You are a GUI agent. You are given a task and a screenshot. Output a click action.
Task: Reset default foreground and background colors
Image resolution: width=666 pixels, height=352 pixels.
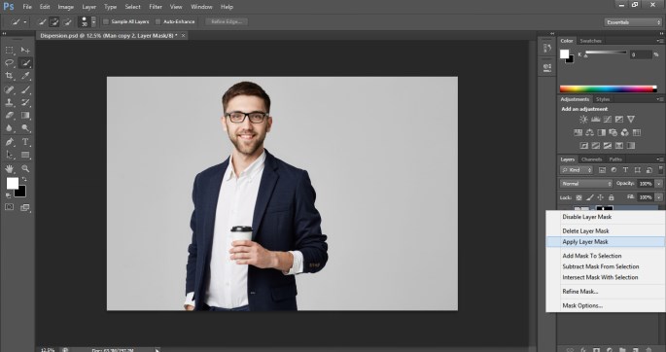point(8,195)
